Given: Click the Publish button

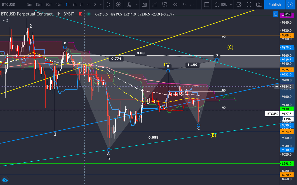Looking at the screenshot, I should click(x=274, y=4).
